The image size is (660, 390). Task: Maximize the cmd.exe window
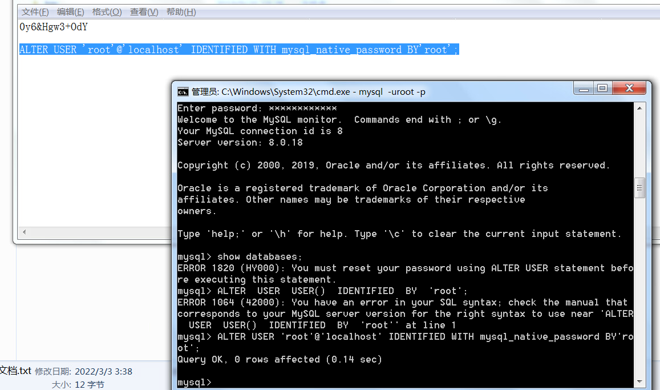[x=602, y=89]
